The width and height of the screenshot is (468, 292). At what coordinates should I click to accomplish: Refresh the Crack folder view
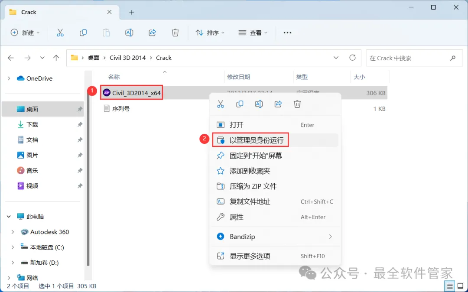point(352,58)
